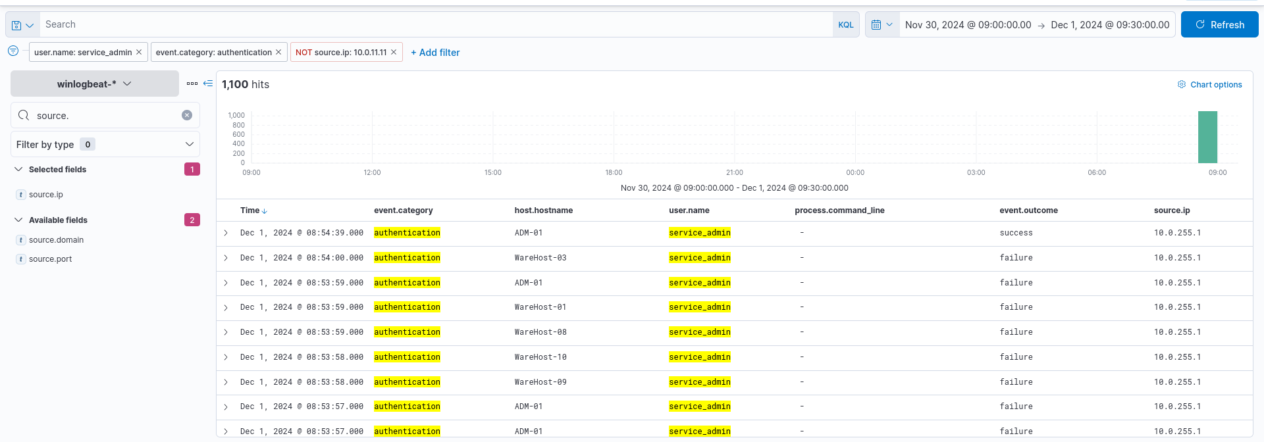Click the Search query bar
The image size is (1264, 442).
click(x=436, y=25)
